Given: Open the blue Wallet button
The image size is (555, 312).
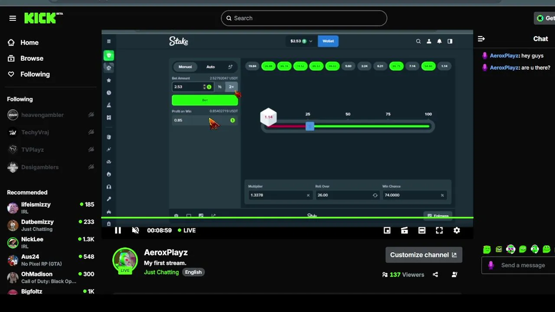Looking at the screenshot, I should point(328,41).
